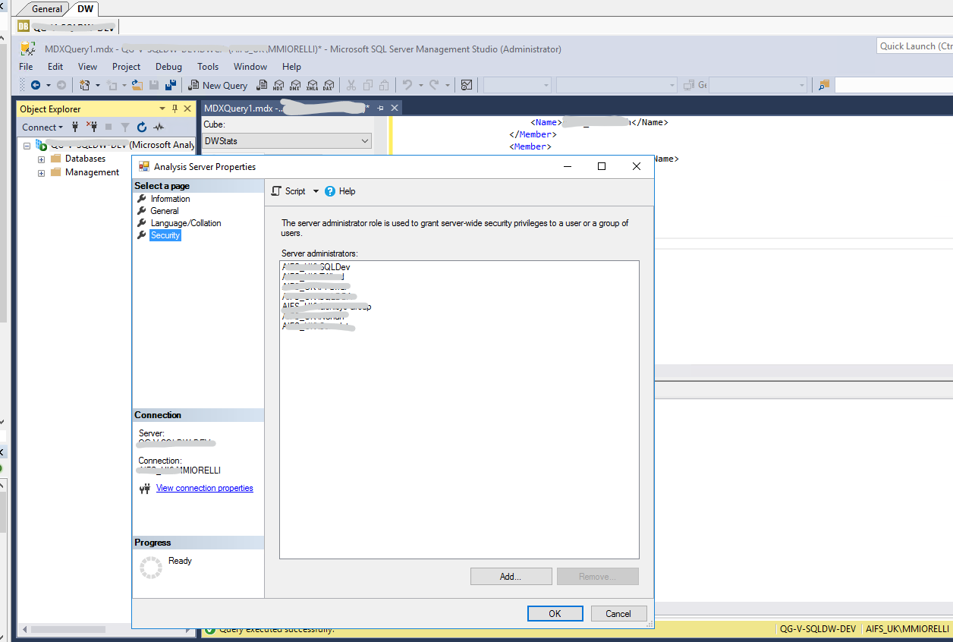This screenshot has height=642, width=953.
Task: Open the View menu
Action: pos(88,67)
